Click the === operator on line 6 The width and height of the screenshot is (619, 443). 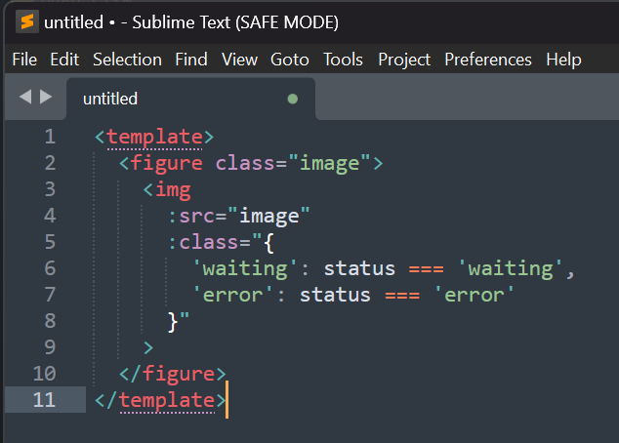(426, 269)
